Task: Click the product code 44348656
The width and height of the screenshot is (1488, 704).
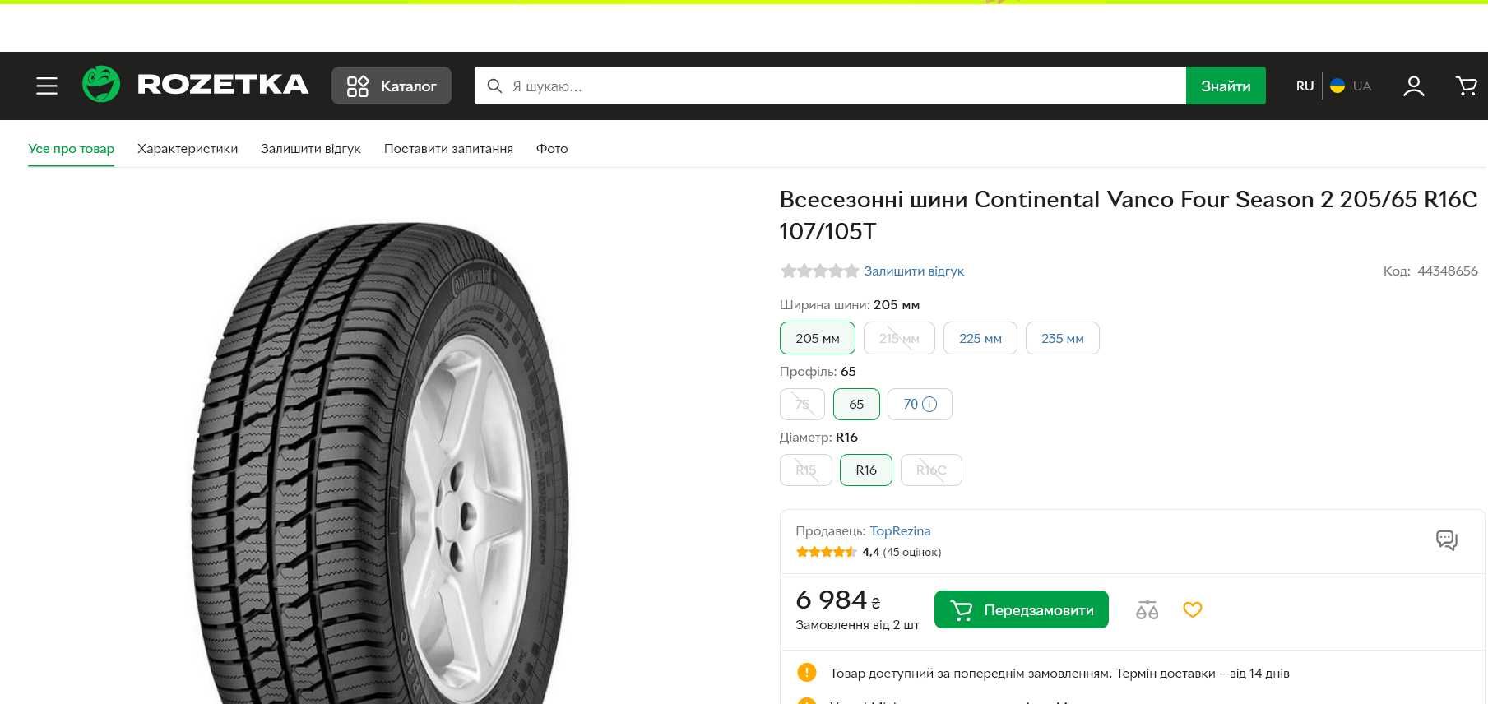Action: (1448, 271)
